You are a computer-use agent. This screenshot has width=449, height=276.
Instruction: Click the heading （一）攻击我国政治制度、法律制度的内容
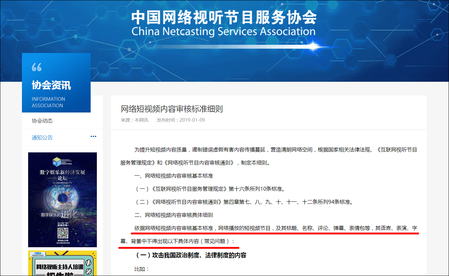[x=190, y=255]
